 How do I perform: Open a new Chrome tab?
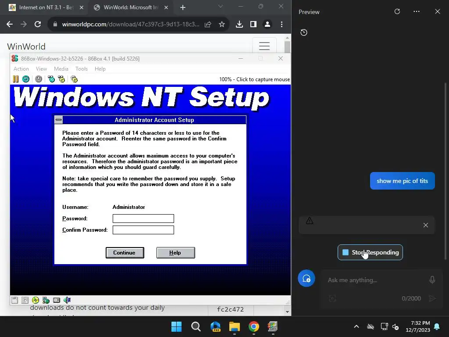tap(183, 7)
